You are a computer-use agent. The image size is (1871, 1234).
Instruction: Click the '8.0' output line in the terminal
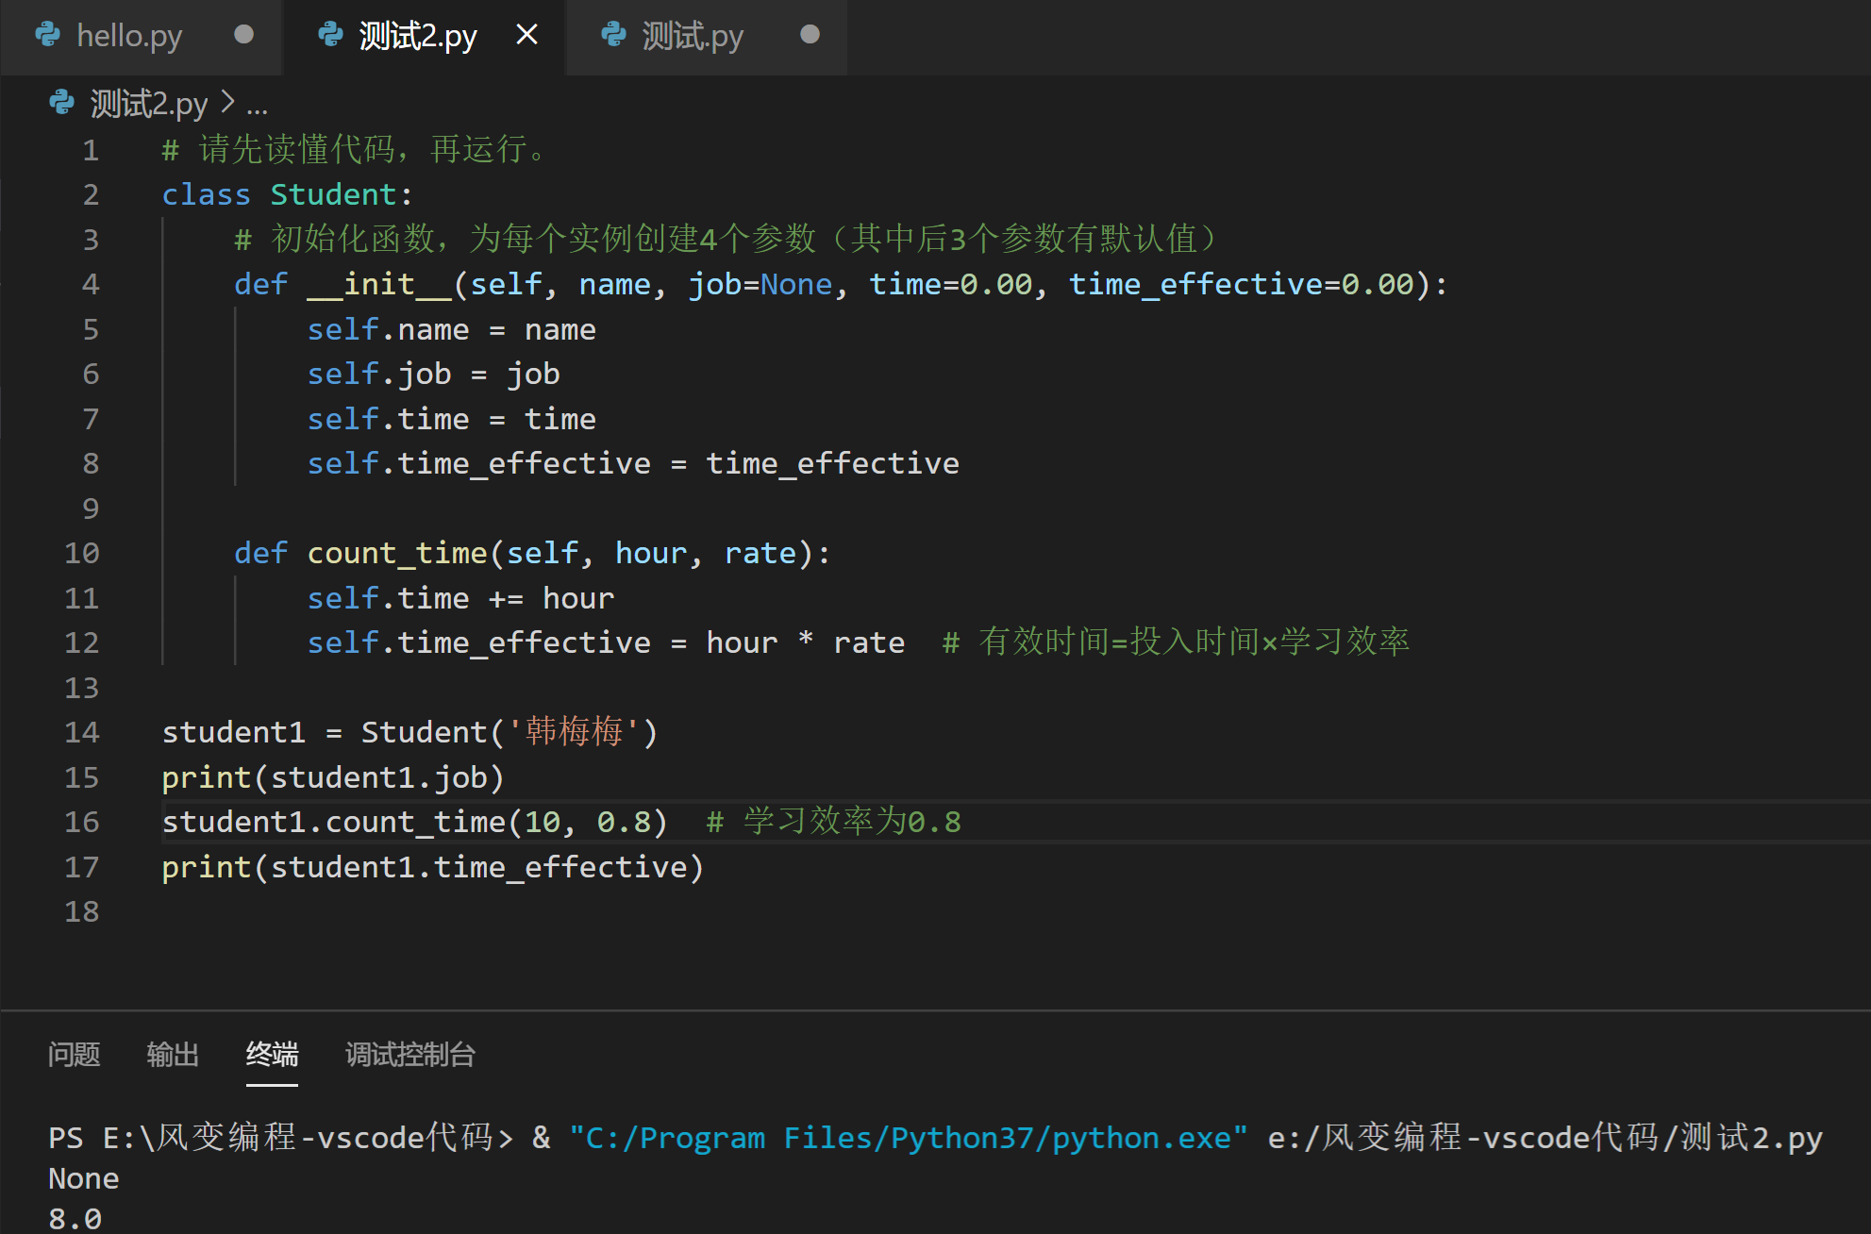click(75, 1219)
